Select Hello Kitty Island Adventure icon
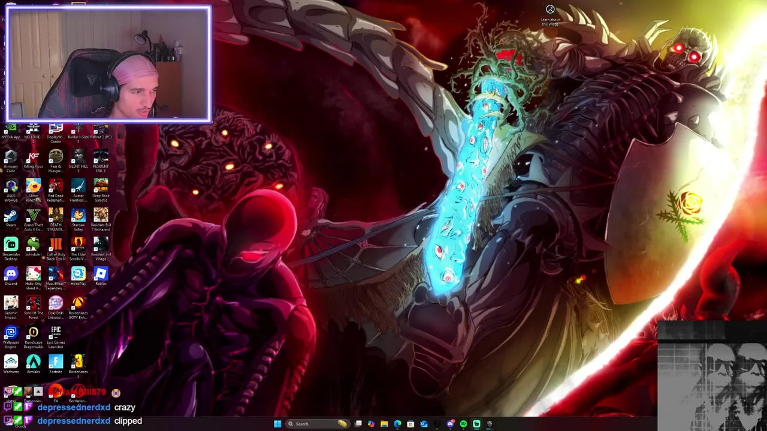Image resolution: width=767 pixels, height=431 pixels. pyautogui.click(x=34, y=278)
